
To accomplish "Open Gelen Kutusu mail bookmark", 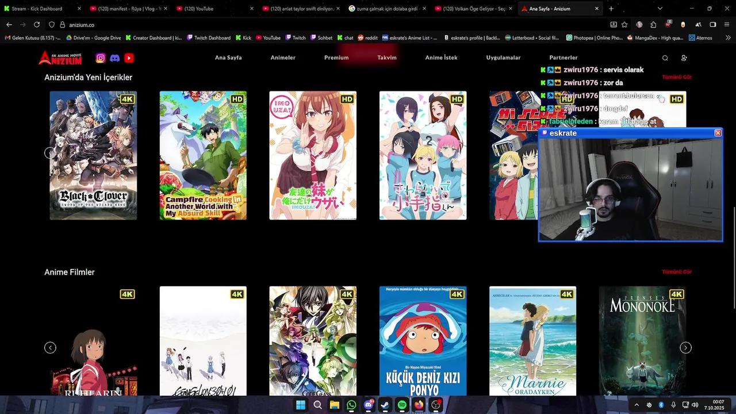I will pos(32,38).
